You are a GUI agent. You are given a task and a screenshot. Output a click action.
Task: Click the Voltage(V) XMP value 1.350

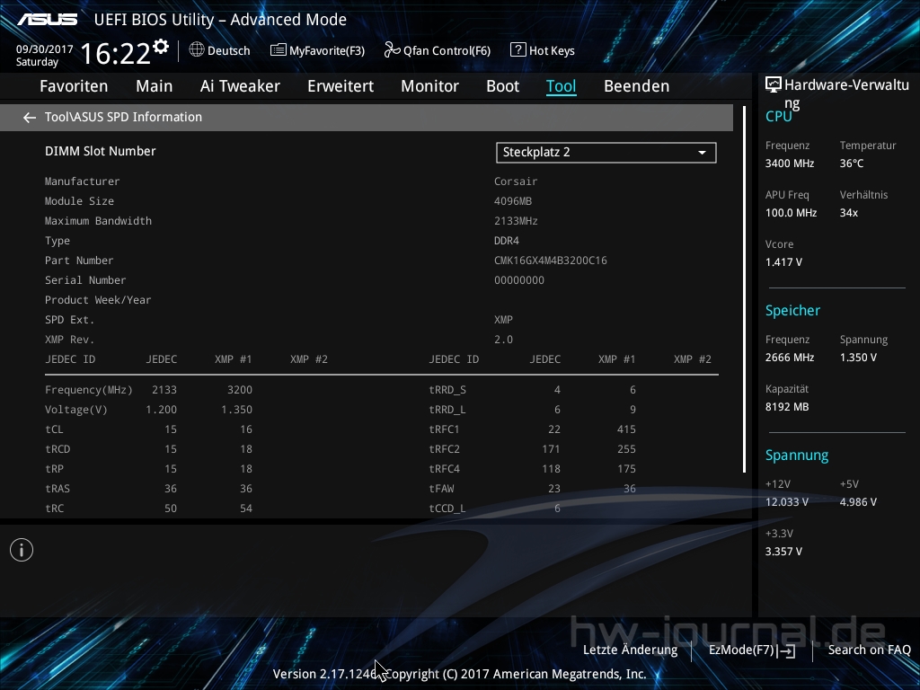236,410
